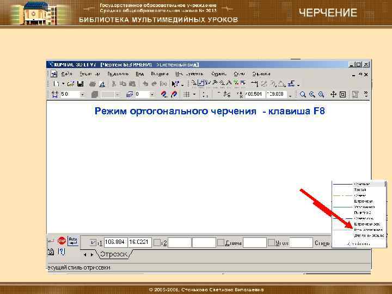Click t1 Y field showing 16.0221

[x=139, y=242]
